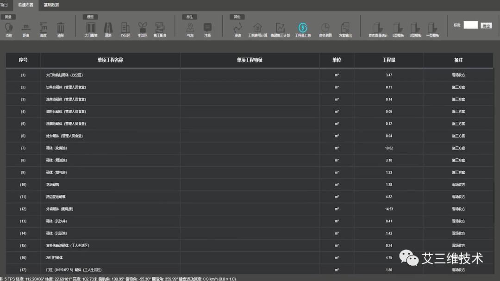Select the 点位 point measurement tool
The height and width of the screenshot is (281, 500).
pos(9,30)
